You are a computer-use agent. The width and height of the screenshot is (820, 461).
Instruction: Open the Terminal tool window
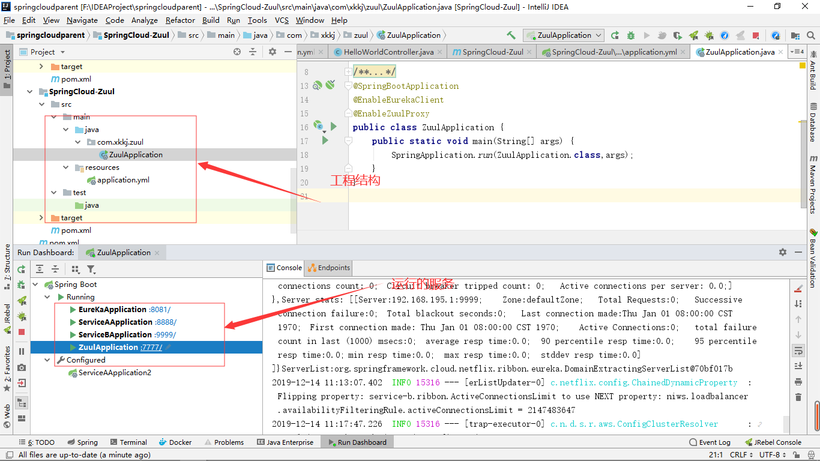click(127, 442)
